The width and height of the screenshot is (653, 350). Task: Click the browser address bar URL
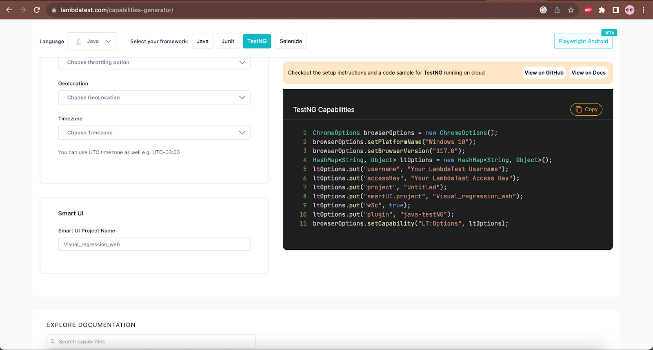pyautogui.click(x=117, y=10)
